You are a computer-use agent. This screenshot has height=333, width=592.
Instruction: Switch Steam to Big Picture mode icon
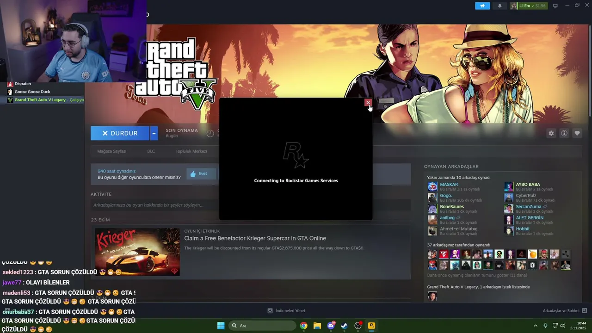click(x=555, y=6)
